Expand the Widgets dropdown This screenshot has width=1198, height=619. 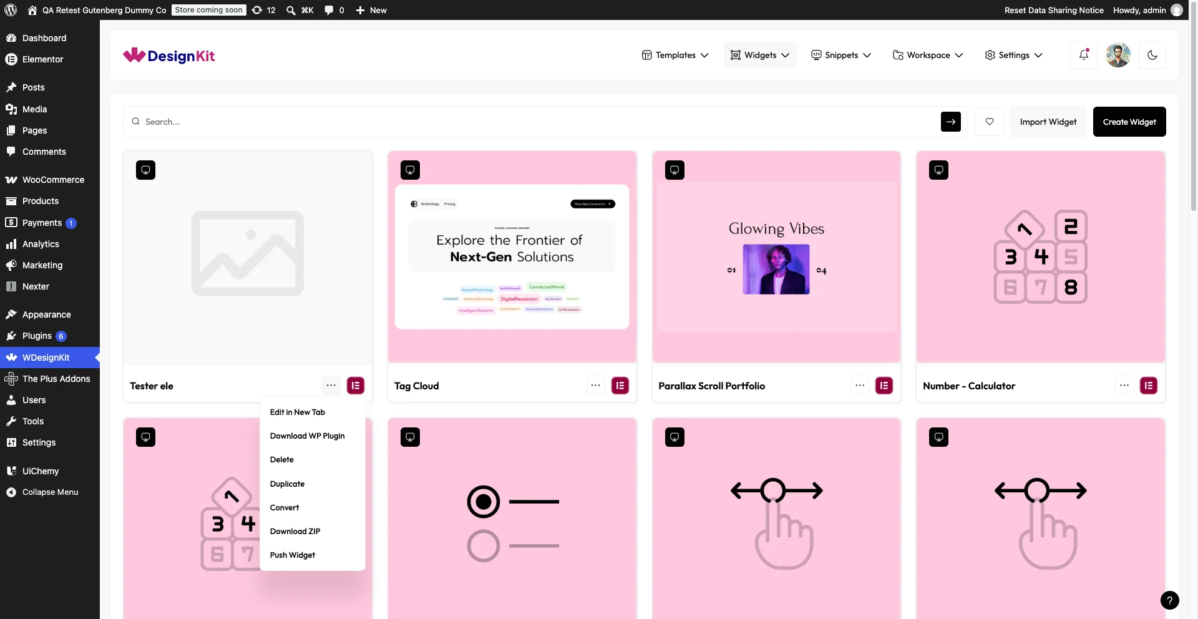760,55
